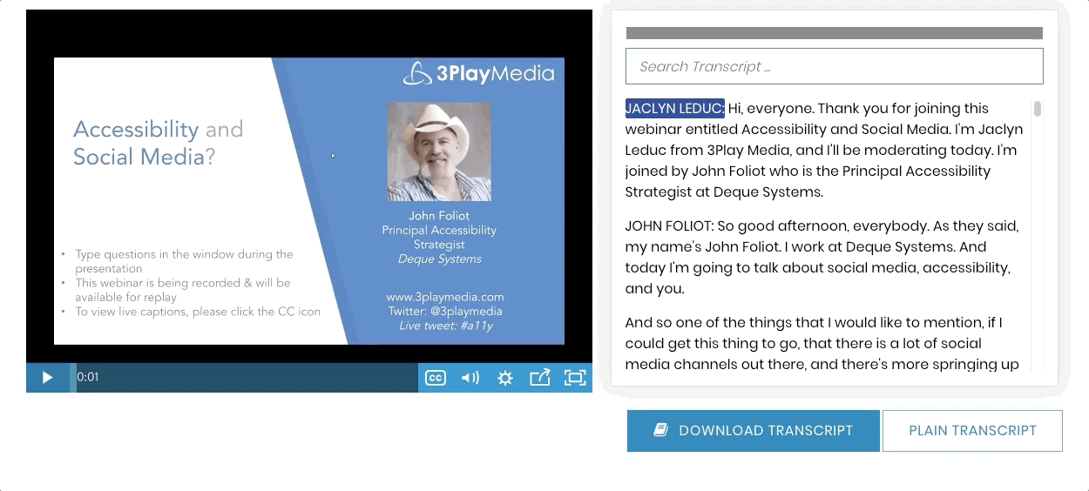Click the share/pop-out icon in player

(540, 377)
